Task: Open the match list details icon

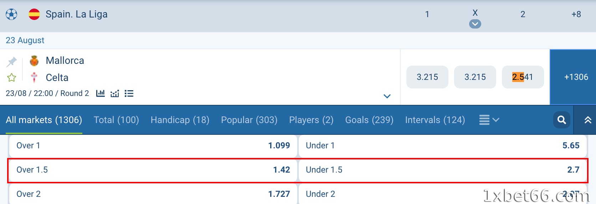Action: tap(129, 93)
